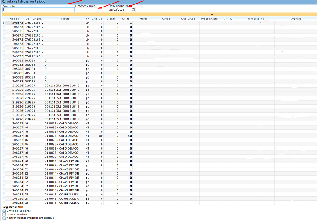Click the Marca column header
The width and height of the screenshot is (317, 221).
click(x=143, y=19)
